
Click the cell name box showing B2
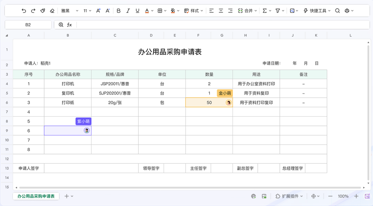click(x=28, y=25)
